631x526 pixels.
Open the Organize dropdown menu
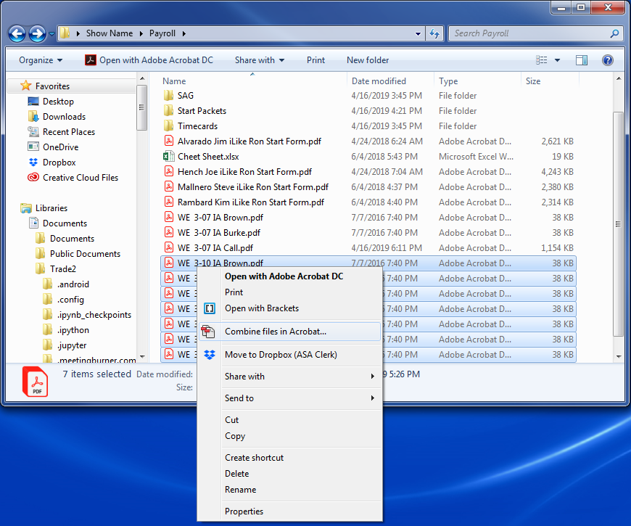coord(41,60)
